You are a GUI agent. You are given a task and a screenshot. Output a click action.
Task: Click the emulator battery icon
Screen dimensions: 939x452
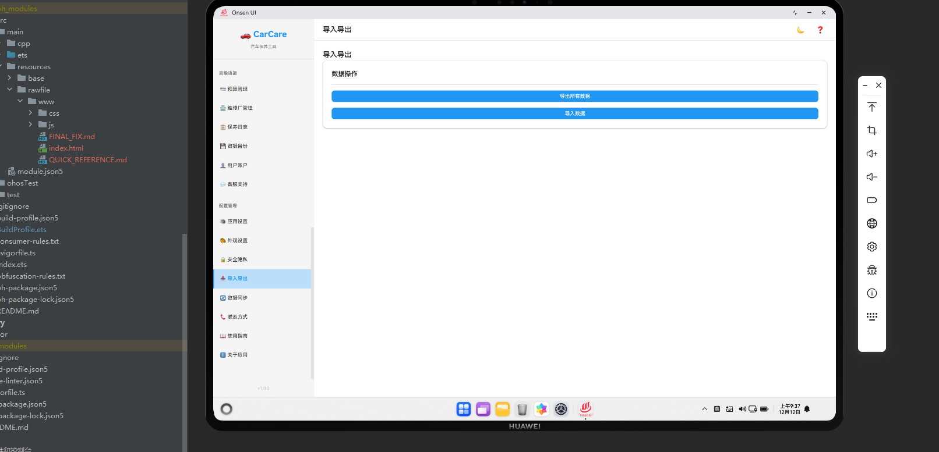(872, 200)
